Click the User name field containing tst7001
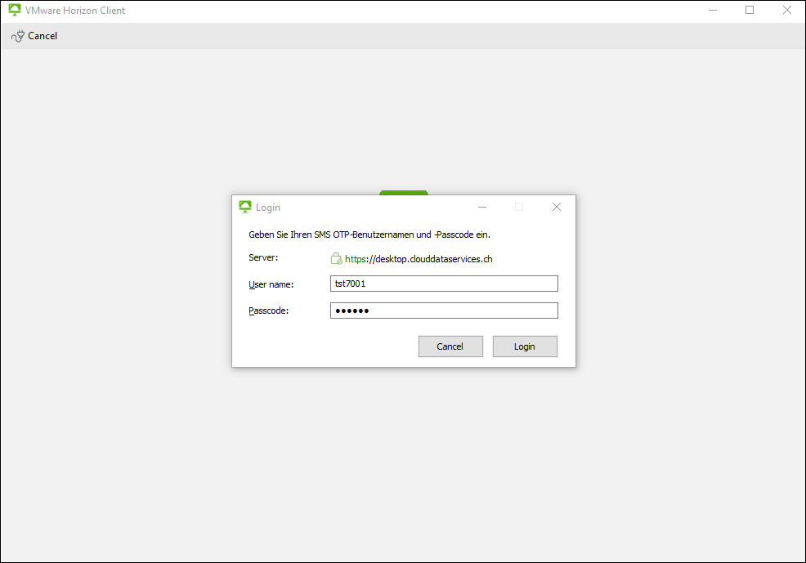This screenshot has width=806, height=563. pos(444,284)
